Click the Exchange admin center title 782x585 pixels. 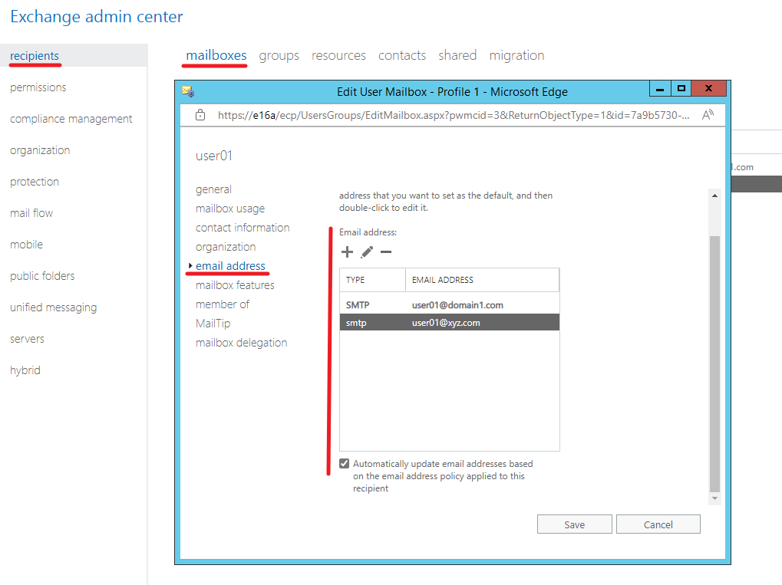click(96, 16)
